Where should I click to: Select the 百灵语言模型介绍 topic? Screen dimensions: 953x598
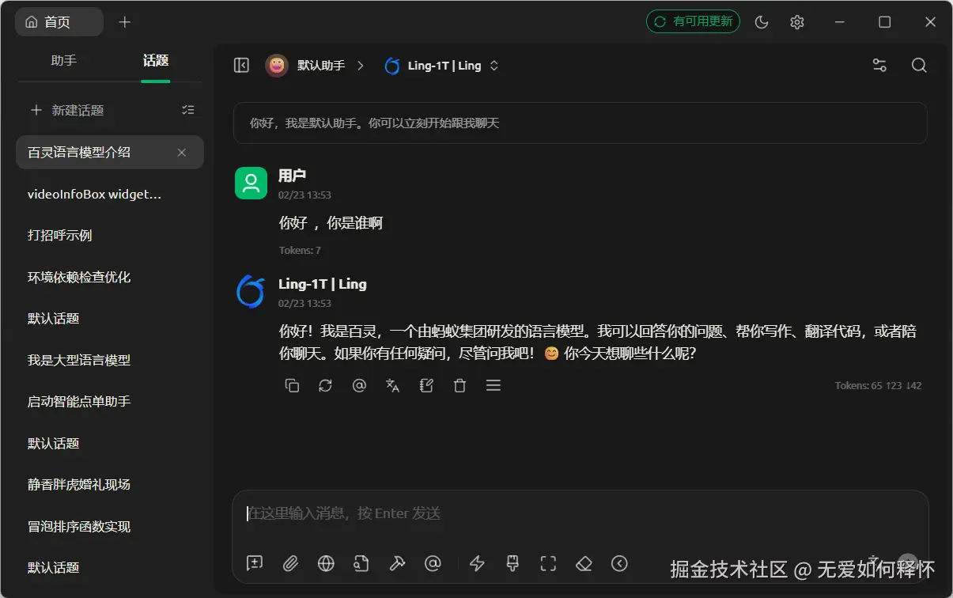pyautogui.click(x=110, y=152)
